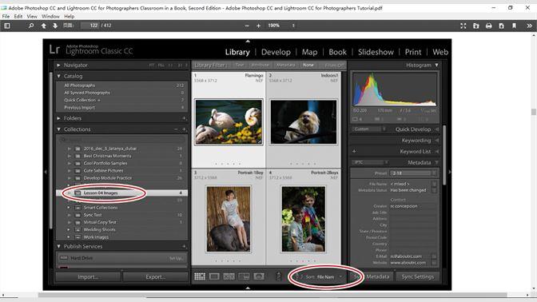Viewport: 537px width, 302px height.
Task: Open the tools overflow chevrons
Action: coord(529,26)
